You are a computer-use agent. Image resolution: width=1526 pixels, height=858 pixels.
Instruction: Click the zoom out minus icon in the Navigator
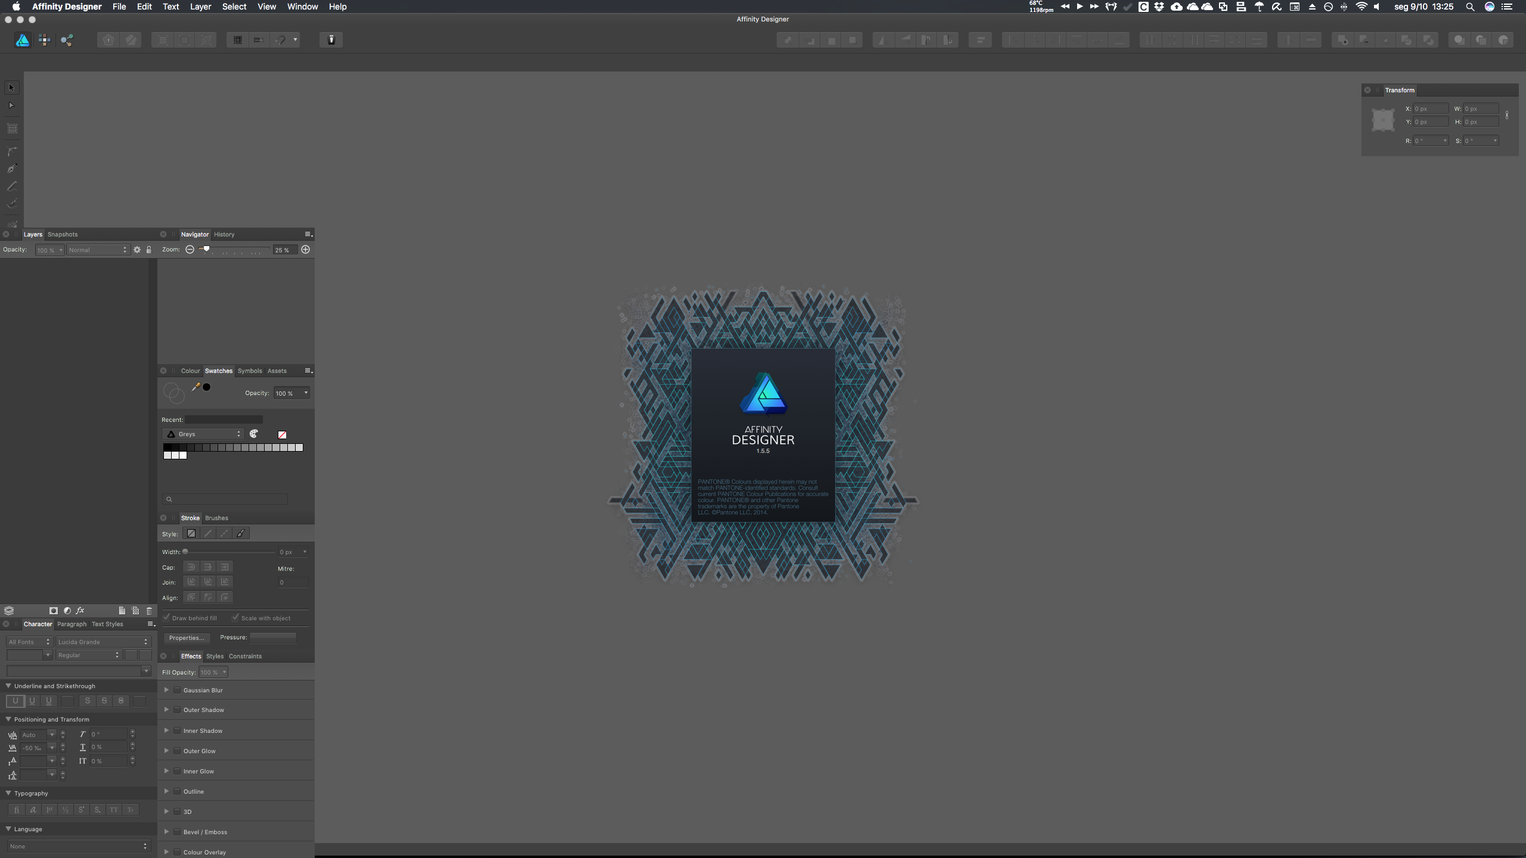pos(190,250)
